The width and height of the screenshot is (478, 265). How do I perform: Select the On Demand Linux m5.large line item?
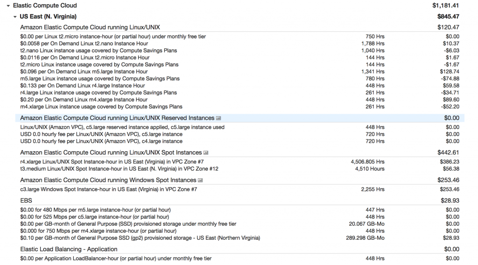tap(84, 72)
